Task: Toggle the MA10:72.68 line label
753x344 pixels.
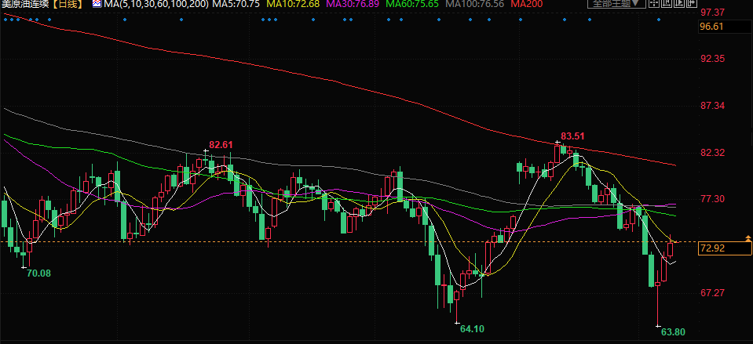Action: click(x=293, y=5)
